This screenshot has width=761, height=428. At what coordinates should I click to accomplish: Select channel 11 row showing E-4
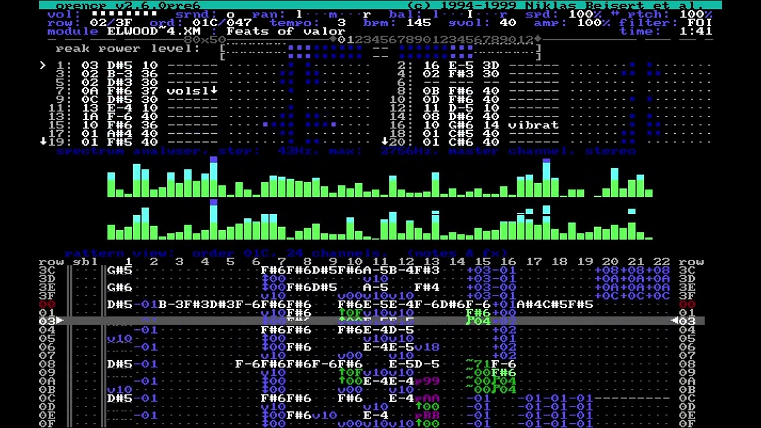click(205, 108)
